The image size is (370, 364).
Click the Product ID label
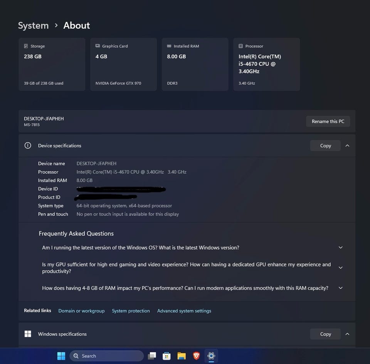49,197
